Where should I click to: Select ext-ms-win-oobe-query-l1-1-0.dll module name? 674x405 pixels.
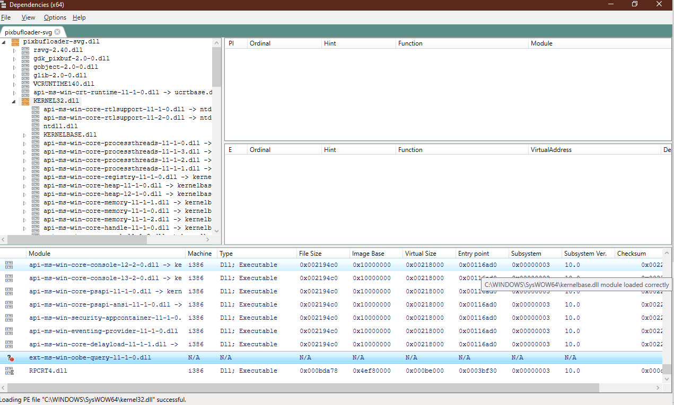(90, 358)
